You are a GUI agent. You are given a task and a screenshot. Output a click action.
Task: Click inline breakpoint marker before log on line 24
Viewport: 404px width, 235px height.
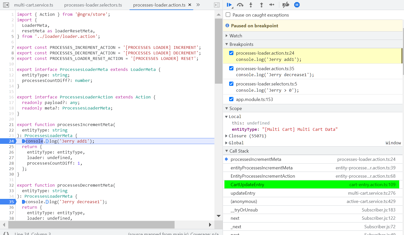click(x=47, y=141)
